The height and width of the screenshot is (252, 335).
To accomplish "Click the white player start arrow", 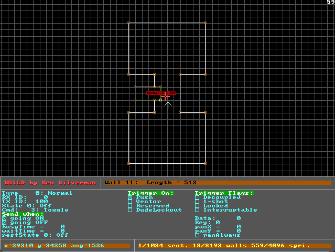I will [x=168, y=105].
